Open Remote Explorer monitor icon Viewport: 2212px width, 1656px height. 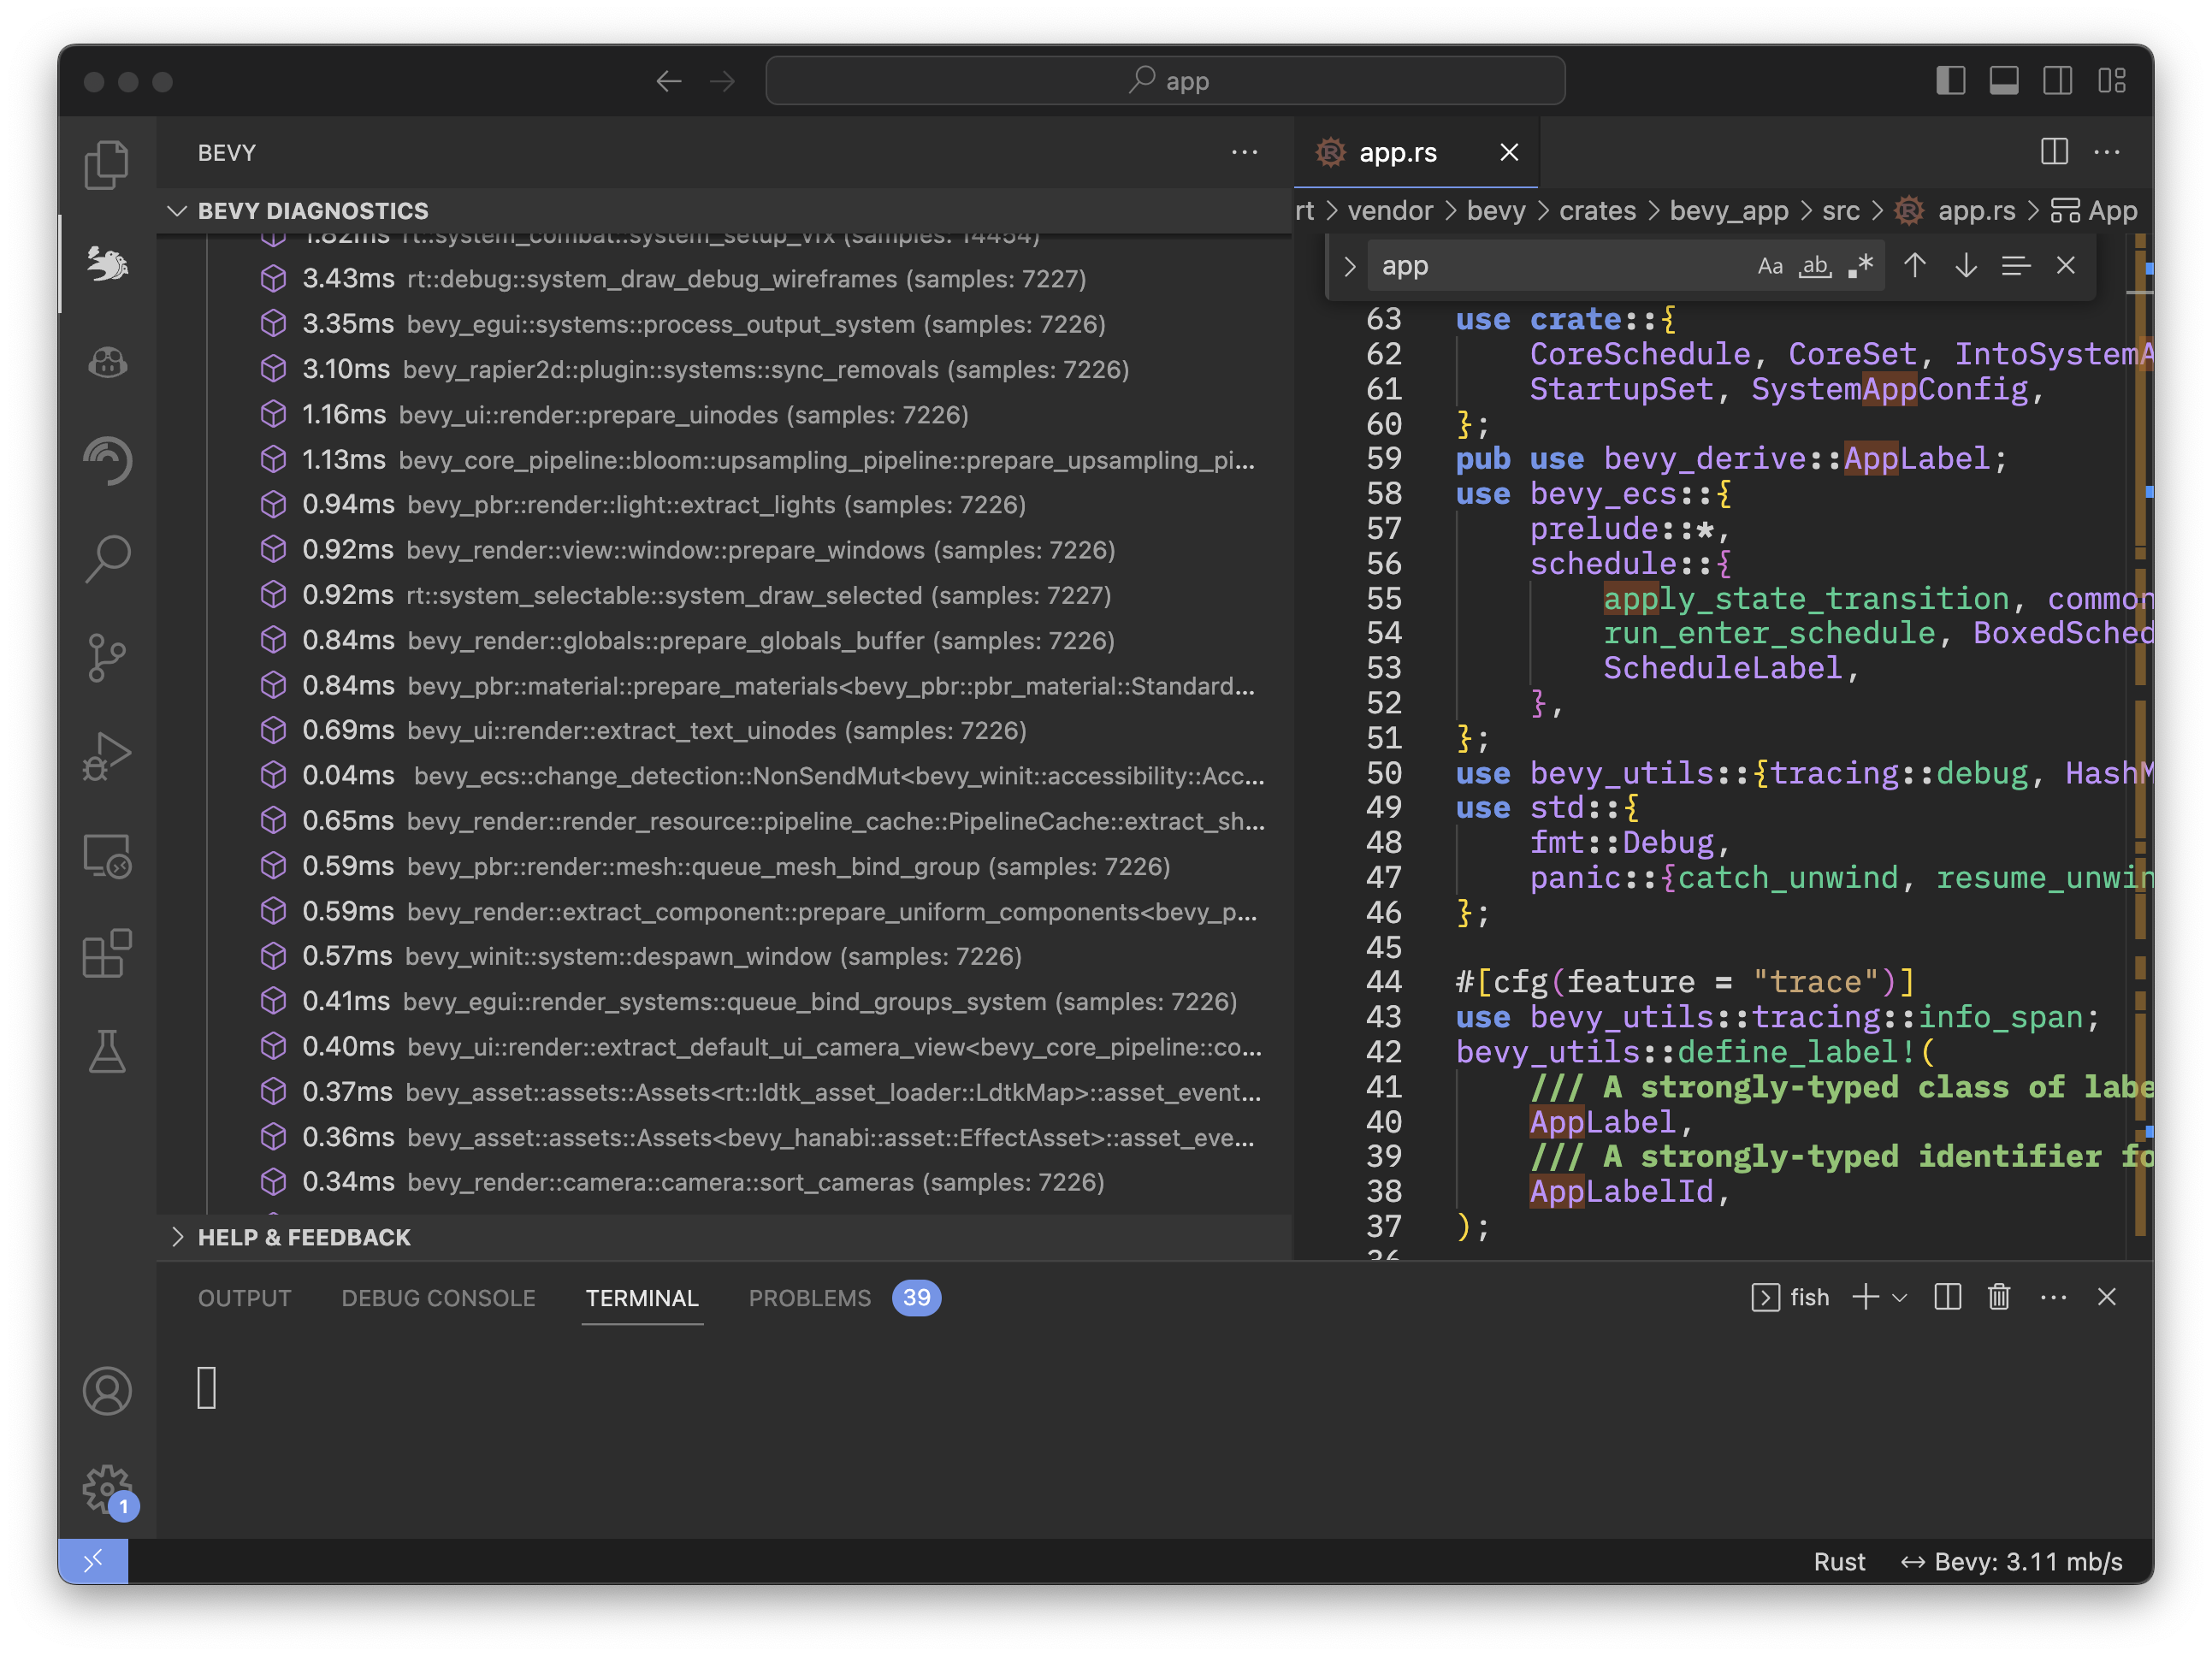pos(106,855)
